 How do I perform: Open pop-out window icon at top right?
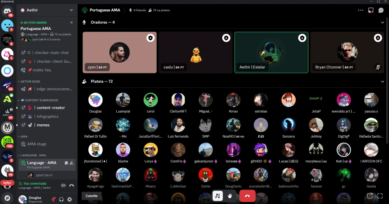coord(371,10)
